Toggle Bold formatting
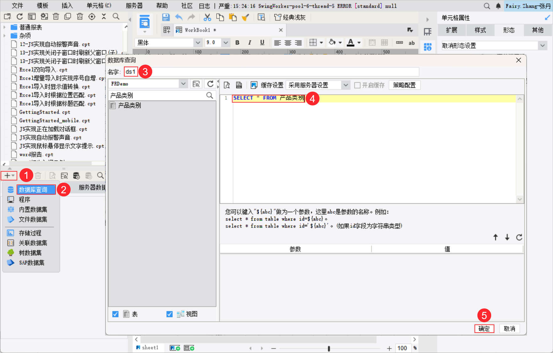 [x=237, y=43]
